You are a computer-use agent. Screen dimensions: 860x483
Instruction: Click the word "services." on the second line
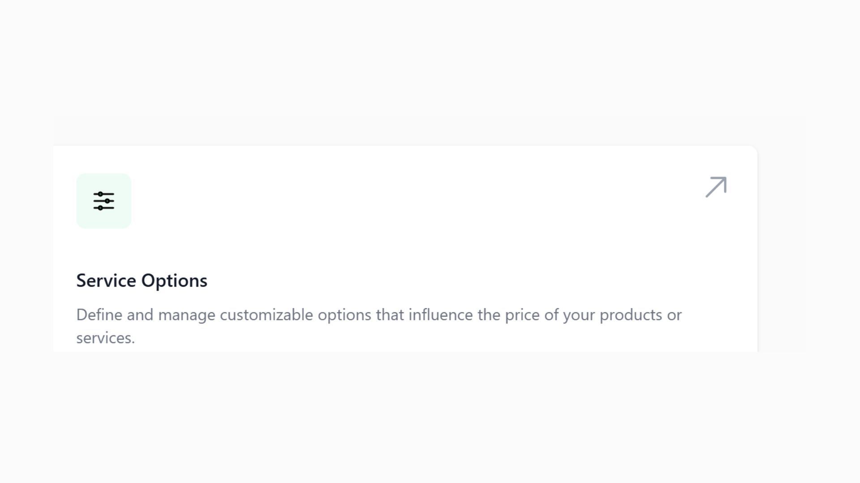point(105,338)
